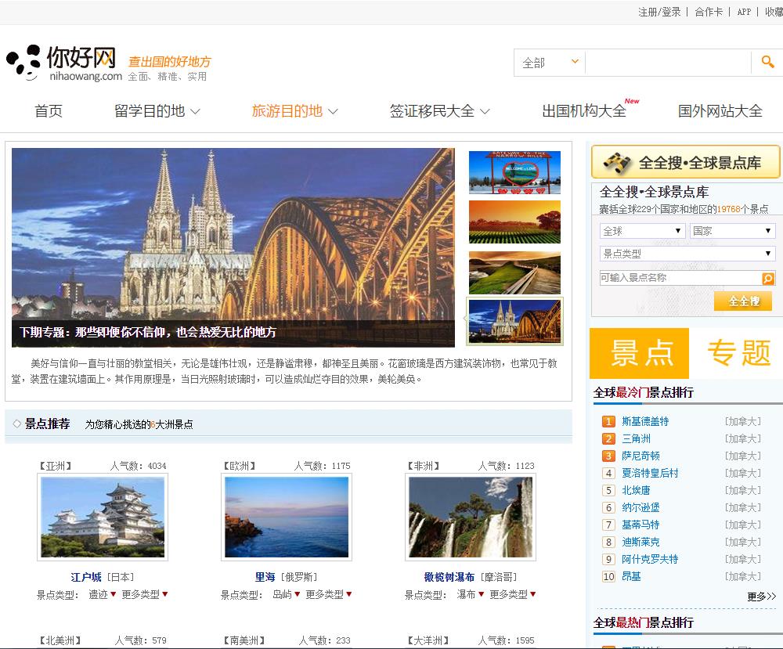Click the 【非洲】 continent label
783x649 pixels.
click(424, 466)
